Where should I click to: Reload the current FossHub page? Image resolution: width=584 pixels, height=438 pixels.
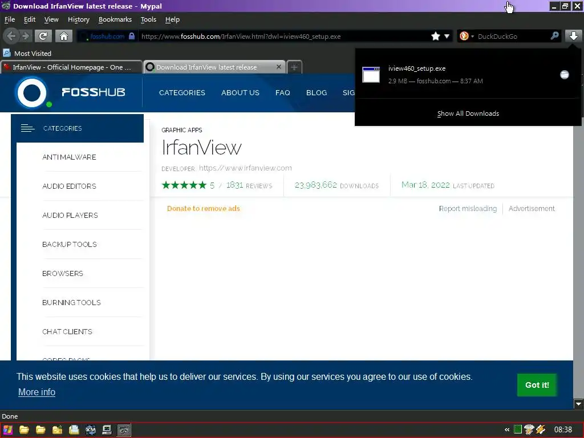pyautogui.click(x=43, y=36)
